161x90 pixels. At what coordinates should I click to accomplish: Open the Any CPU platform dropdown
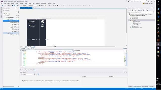(x=33, y=5)
